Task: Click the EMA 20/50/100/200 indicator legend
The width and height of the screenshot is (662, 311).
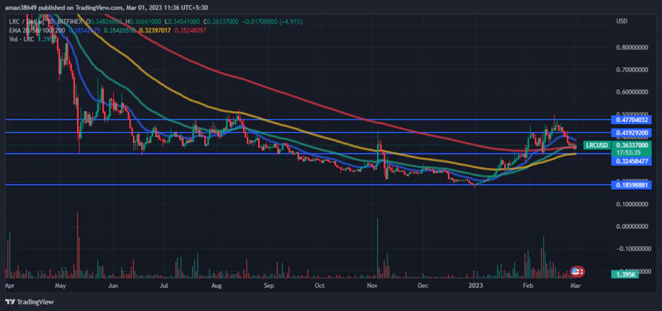Action: [37, 30]
